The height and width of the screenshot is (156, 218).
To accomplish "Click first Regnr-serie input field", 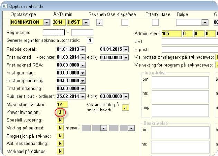I will tap(54, 33).
